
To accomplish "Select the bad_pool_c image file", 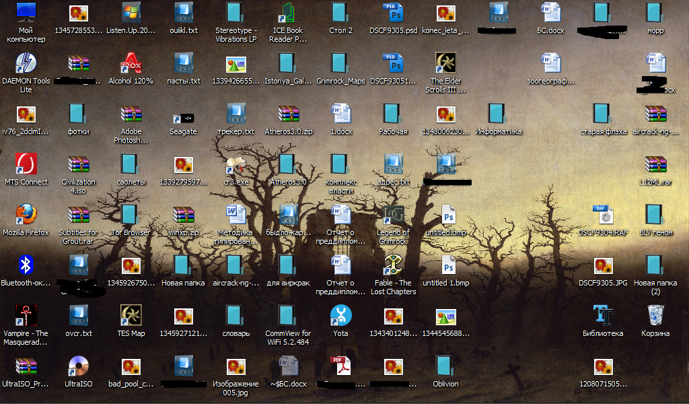I will pyautogui.click(x=131, y=367).
